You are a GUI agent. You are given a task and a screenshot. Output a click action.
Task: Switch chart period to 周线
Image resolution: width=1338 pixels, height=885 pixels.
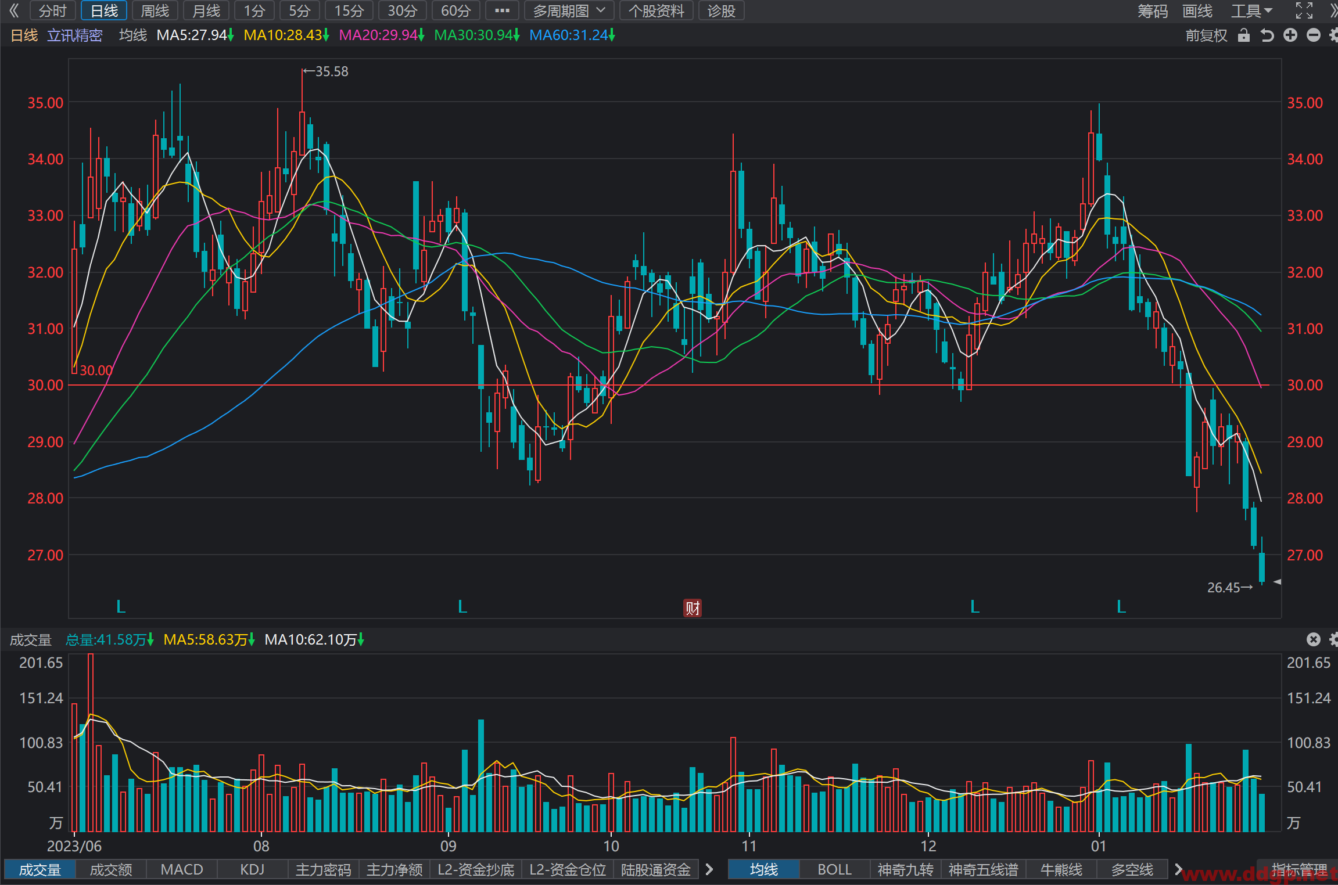(x=155, y=10)
